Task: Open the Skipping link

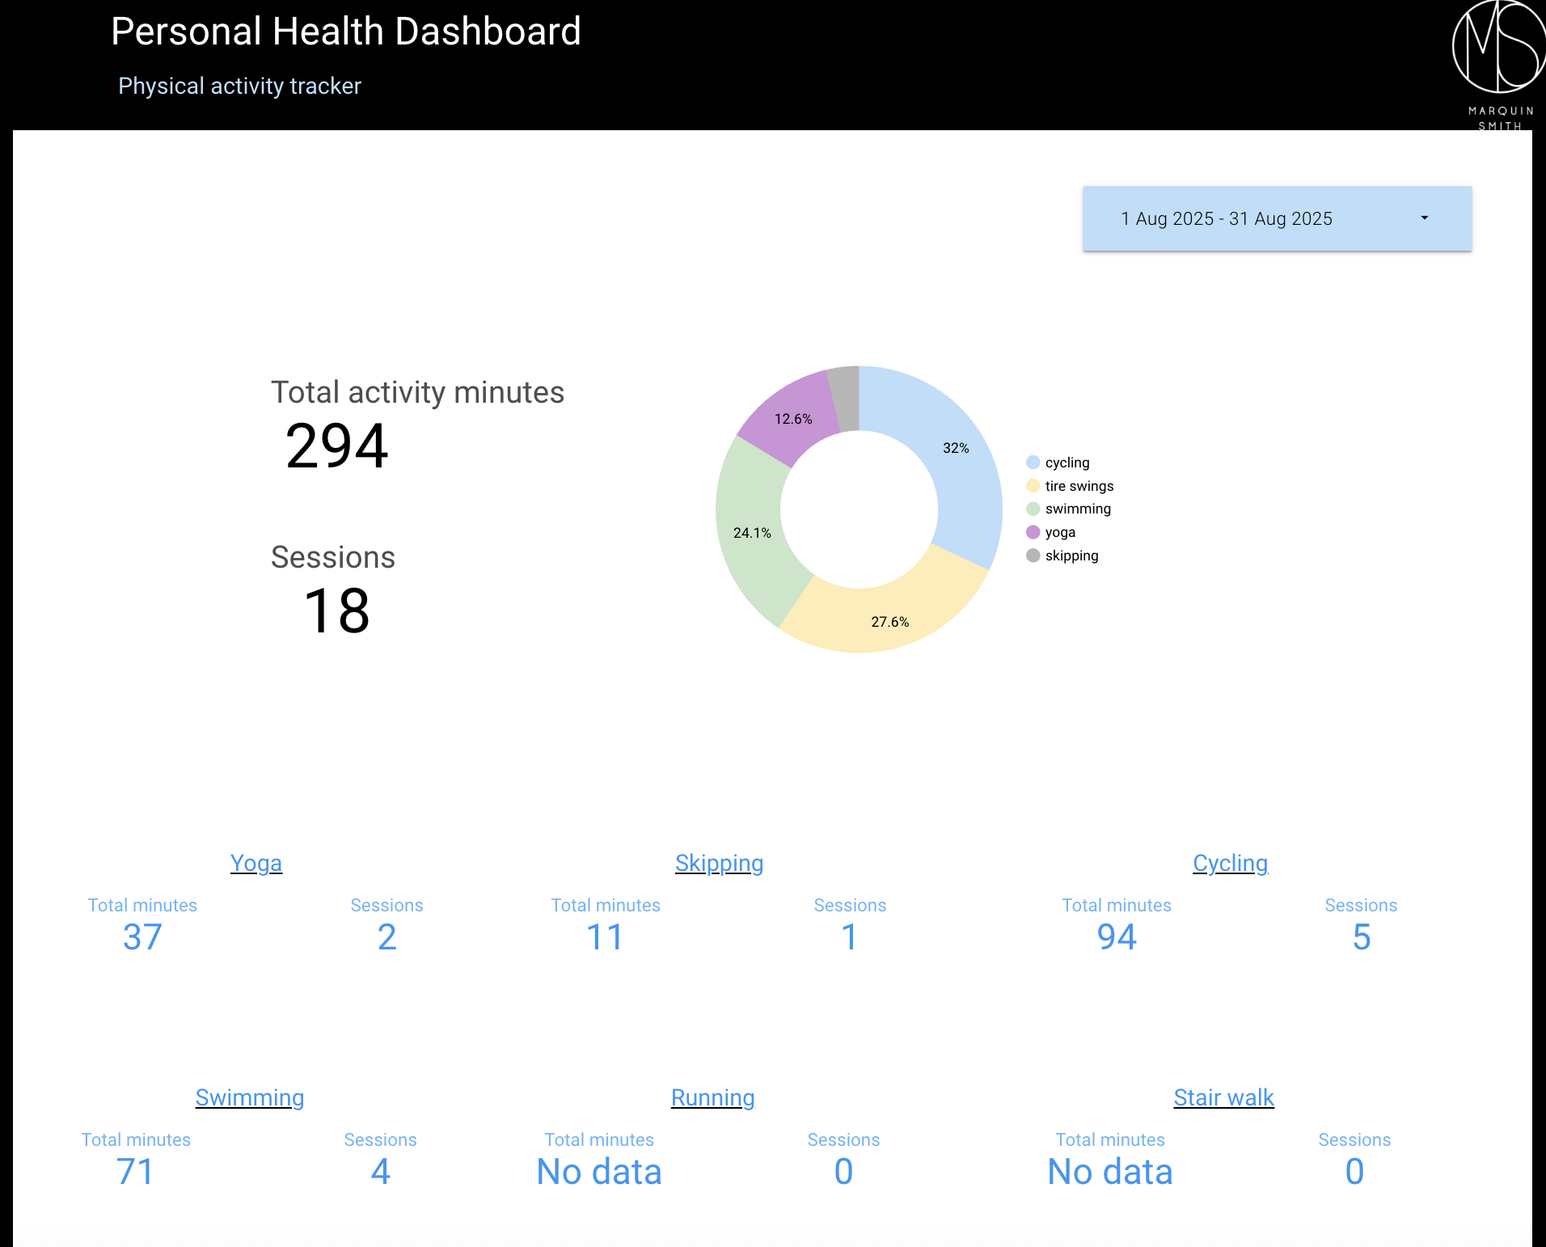Action: [x=719, y=864]
